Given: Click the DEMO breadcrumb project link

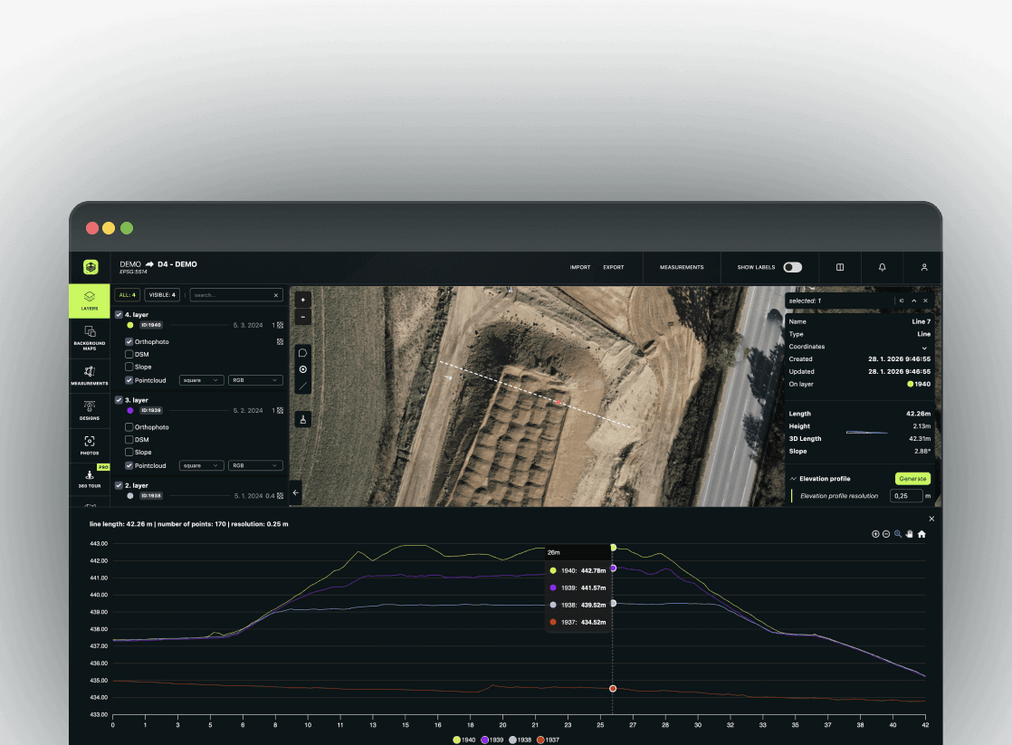Looking at the screenshot, I should click(x=130, y=264).
